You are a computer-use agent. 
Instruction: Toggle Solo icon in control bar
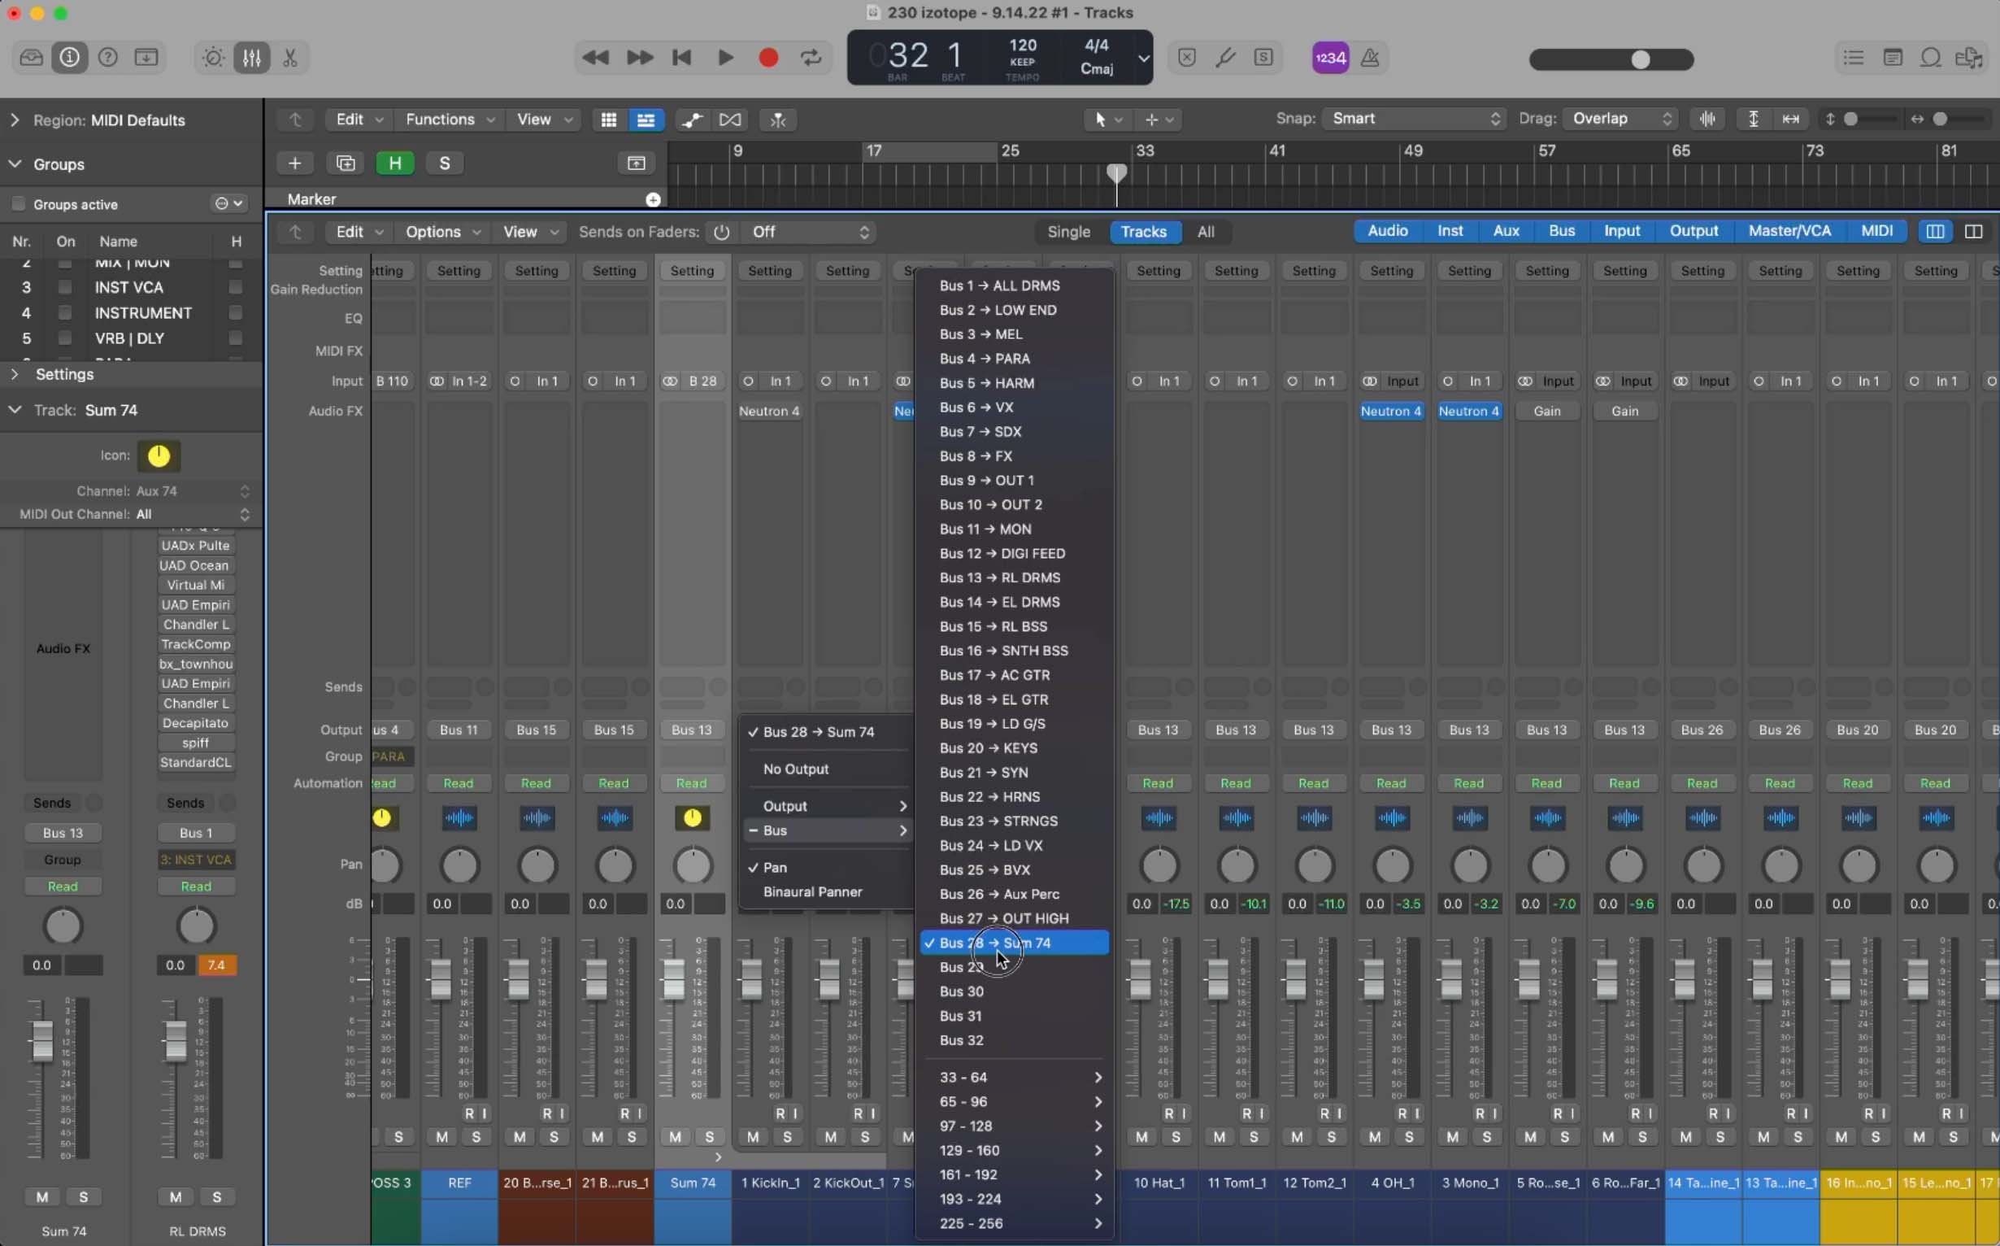(x=1263, y=58)
